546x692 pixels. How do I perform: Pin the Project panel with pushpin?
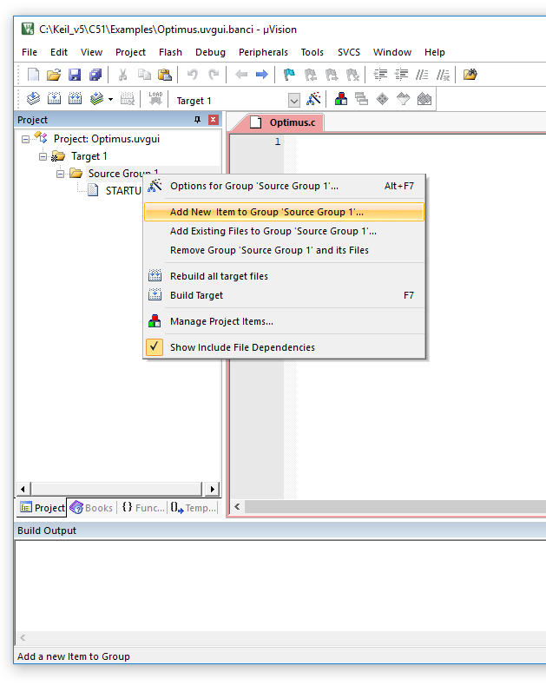point(197,120)
